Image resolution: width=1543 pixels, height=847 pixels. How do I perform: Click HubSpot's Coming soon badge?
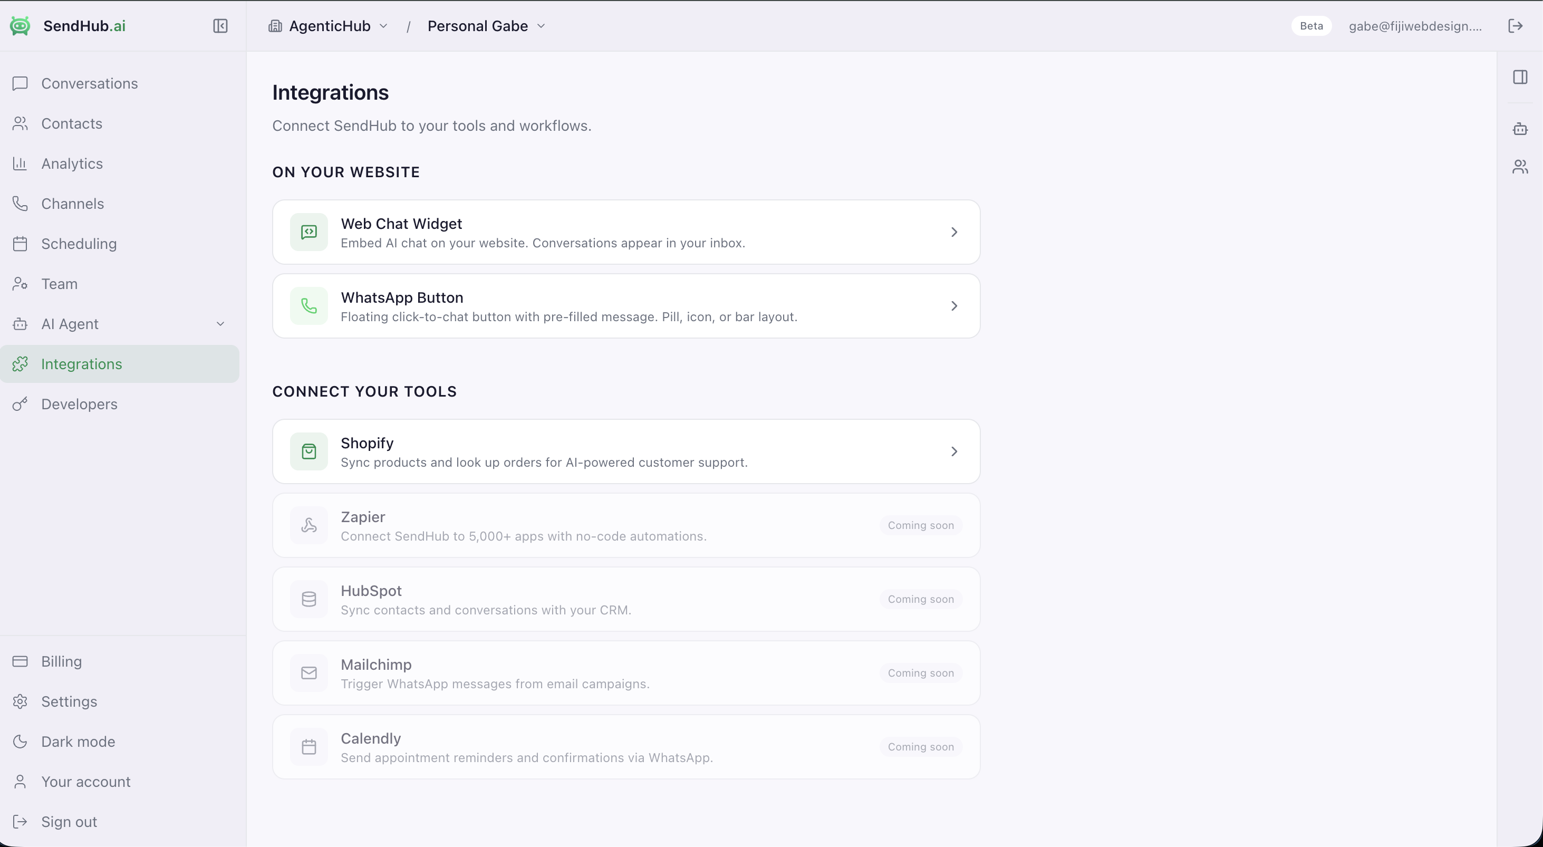pos(921,599)
